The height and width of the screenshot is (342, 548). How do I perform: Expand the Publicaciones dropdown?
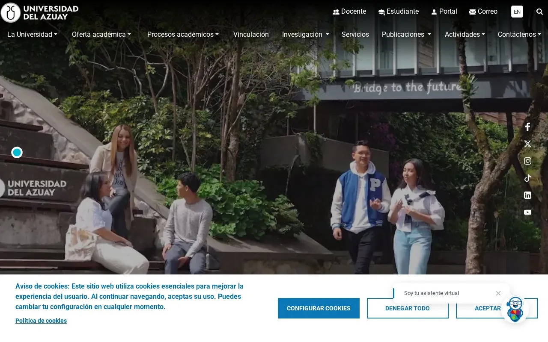tap(406, 34)
